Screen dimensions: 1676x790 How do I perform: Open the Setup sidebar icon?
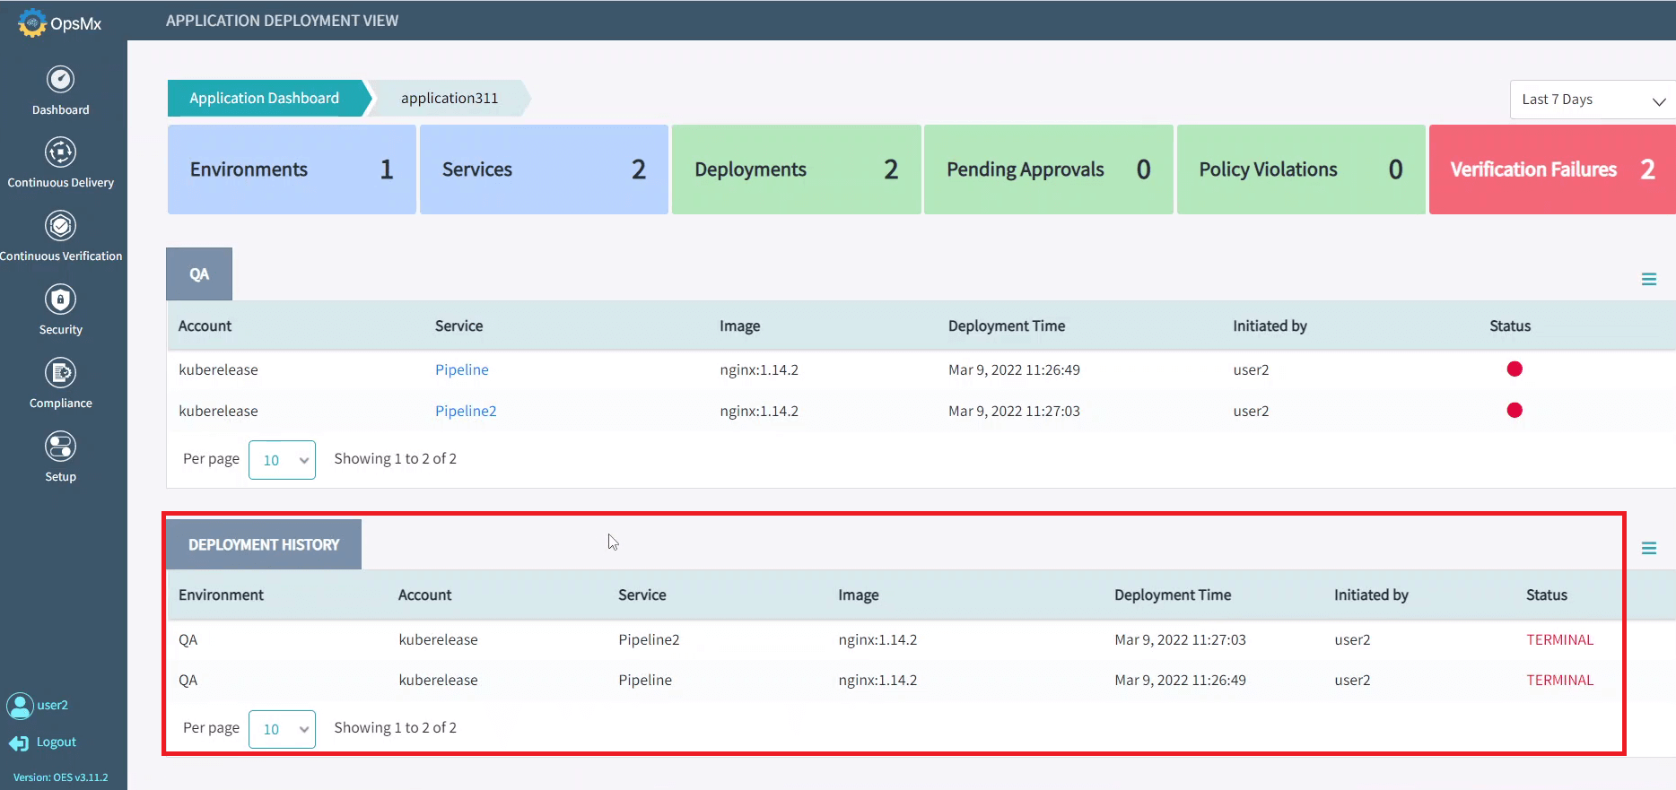(x=60, y=447)
